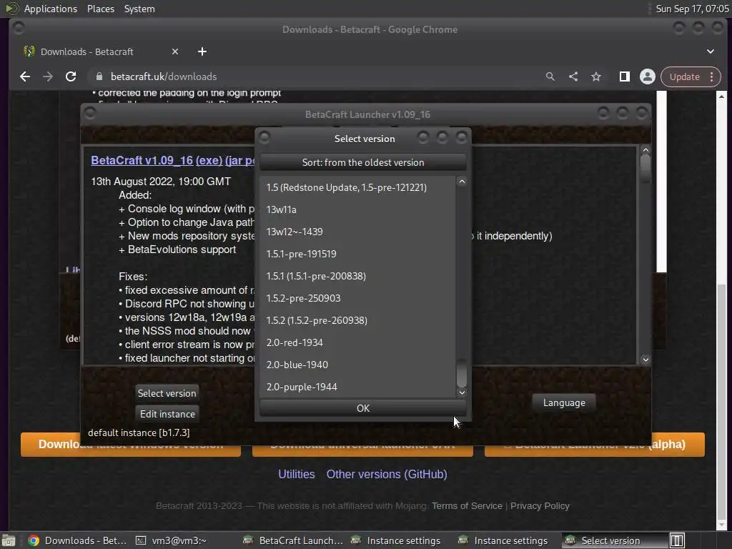The height and width of the screenshot is (549, 732).
Task: Close the Downloads - Betacraft tab
Action: [175, 51]
